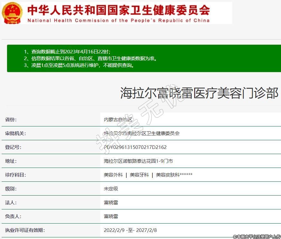
Task: Select the license validity dates 2022/2/9 至 2027/2/8
Action: 130,230
